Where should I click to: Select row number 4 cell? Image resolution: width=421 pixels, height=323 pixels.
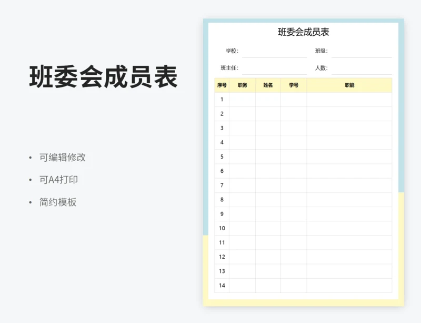click(222, 142)
